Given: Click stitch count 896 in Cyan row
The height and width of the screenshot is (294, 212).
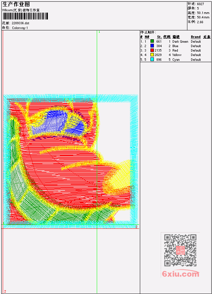Looking at the screenshot, I should click(159, 60).
